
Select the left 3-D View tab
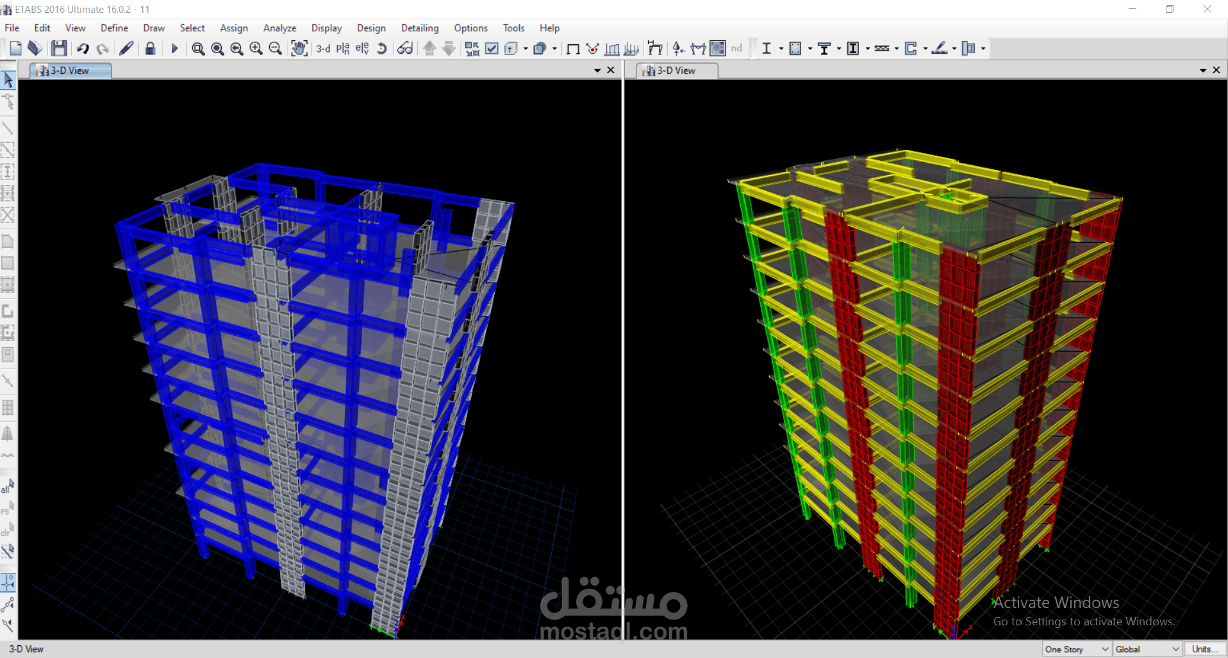click(71, 70)
